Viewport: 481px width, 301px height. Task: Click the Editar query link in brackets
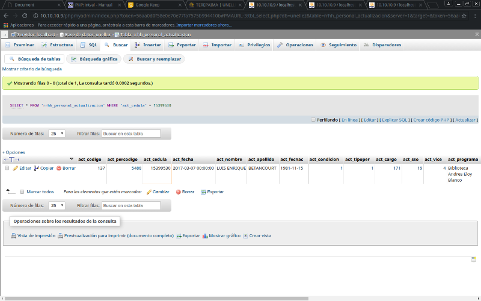(370, 120)
